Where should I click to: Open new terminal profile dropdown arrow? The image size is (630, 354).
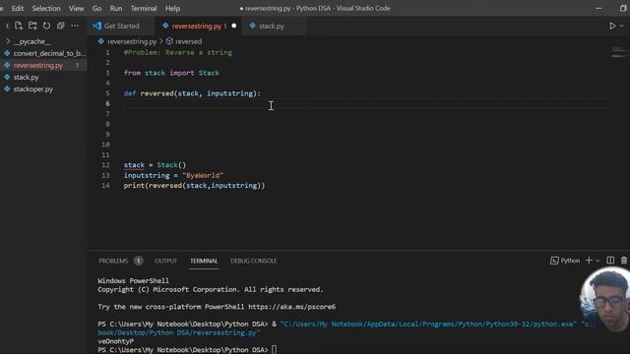[598, 261]
